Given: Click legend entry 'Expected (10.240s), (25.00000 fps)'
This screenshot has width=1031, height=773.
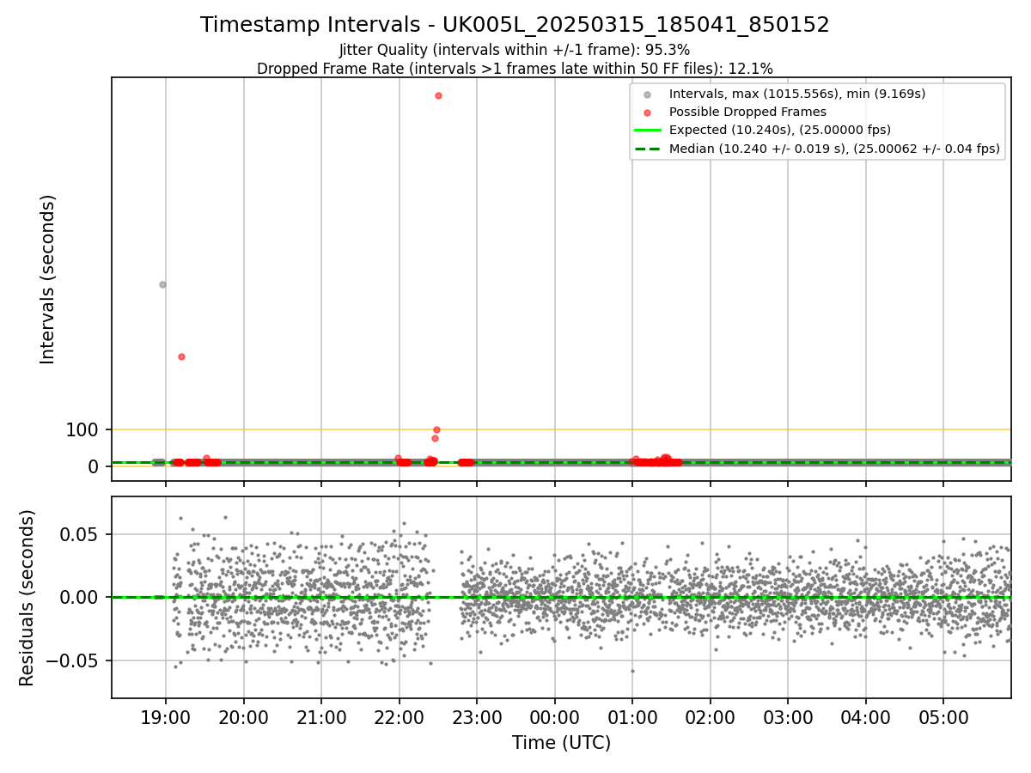Looking at the screenshot, I should 779,130.
